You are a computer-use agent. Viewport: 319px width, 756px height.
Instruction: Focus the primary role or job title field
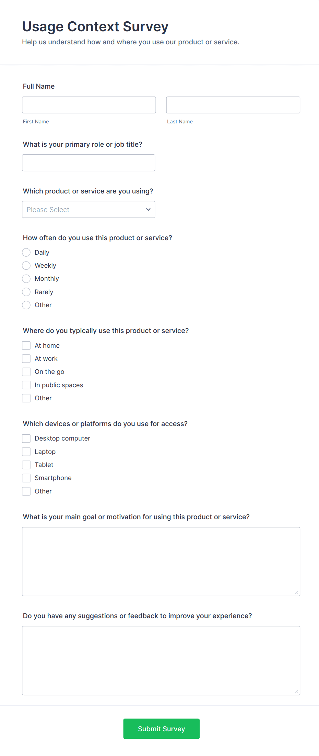(88, 163)
